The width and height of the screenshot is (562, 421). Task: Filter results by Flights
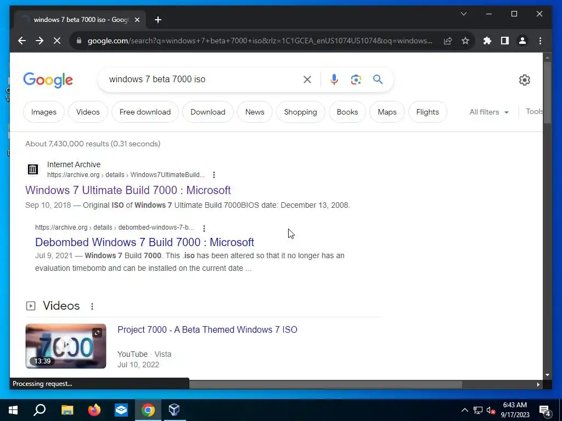tap(428, 112)
